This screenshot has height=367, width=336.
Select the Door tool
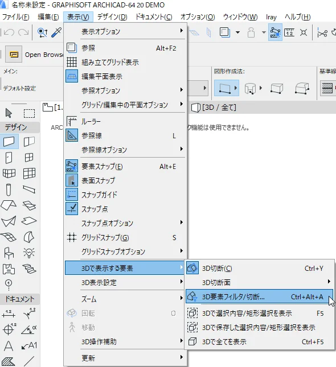pyautogui.click(x=9, y=158)
